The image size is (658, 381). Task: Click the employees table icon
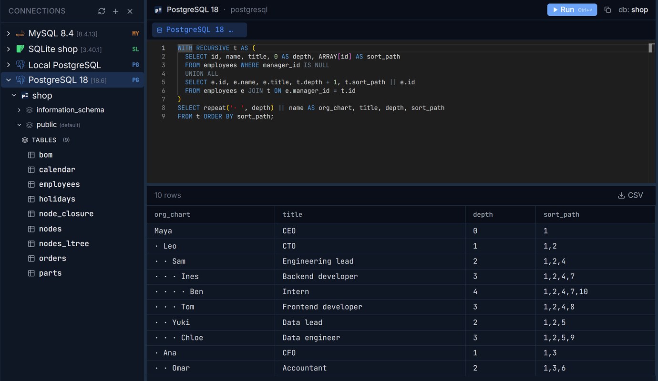click(31, 184)
